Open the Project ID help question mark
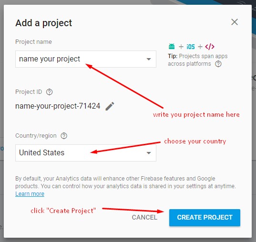Image resolution: width=256 pixels, height=242 pixels. click(49, 92)
